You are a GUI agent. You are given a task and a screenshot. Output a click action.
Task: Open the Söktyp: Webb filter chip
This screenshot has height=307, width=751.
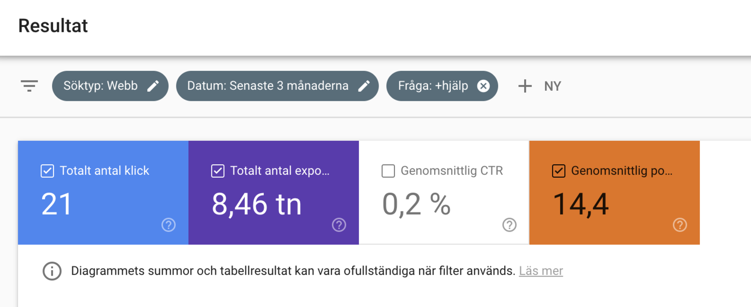101,86
